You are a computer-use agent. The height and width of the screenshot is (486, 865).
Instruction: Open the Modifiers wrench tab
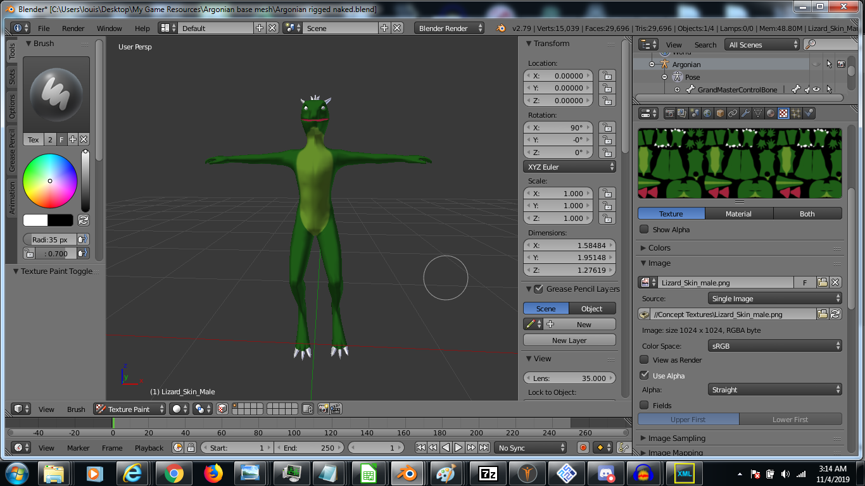(745, 113)
